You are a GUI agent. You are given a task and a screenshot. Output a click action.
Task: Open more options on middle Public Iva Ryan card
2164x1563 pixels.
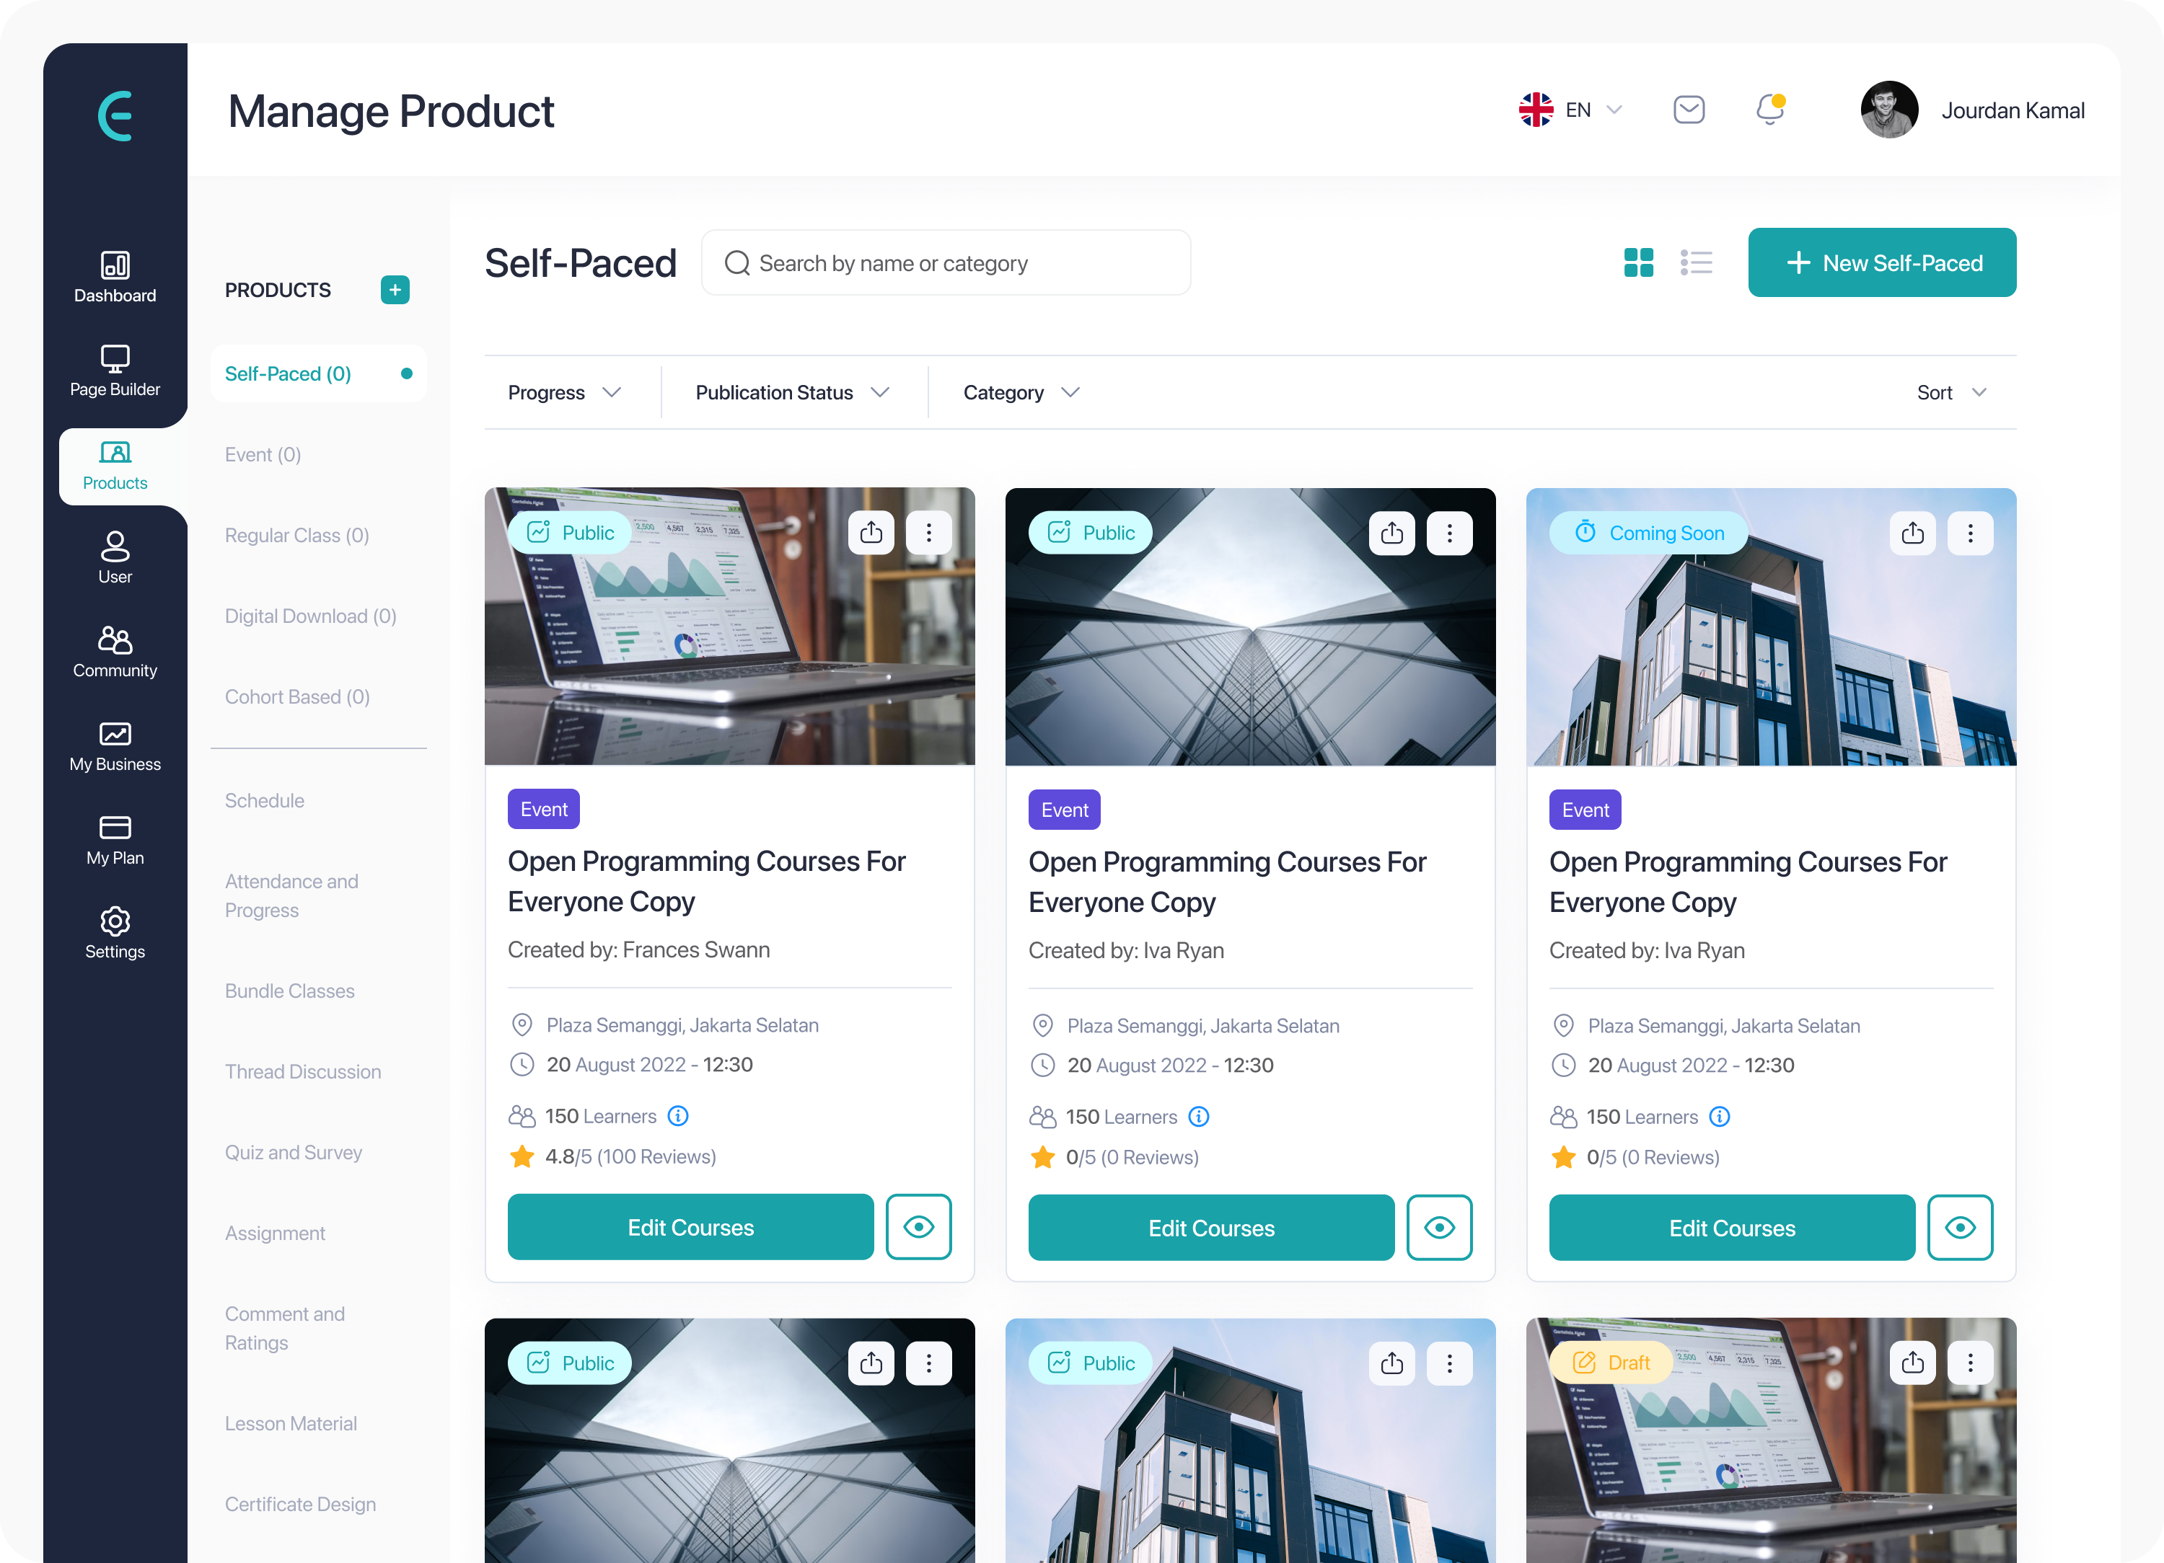click(x=1449, y=532)
